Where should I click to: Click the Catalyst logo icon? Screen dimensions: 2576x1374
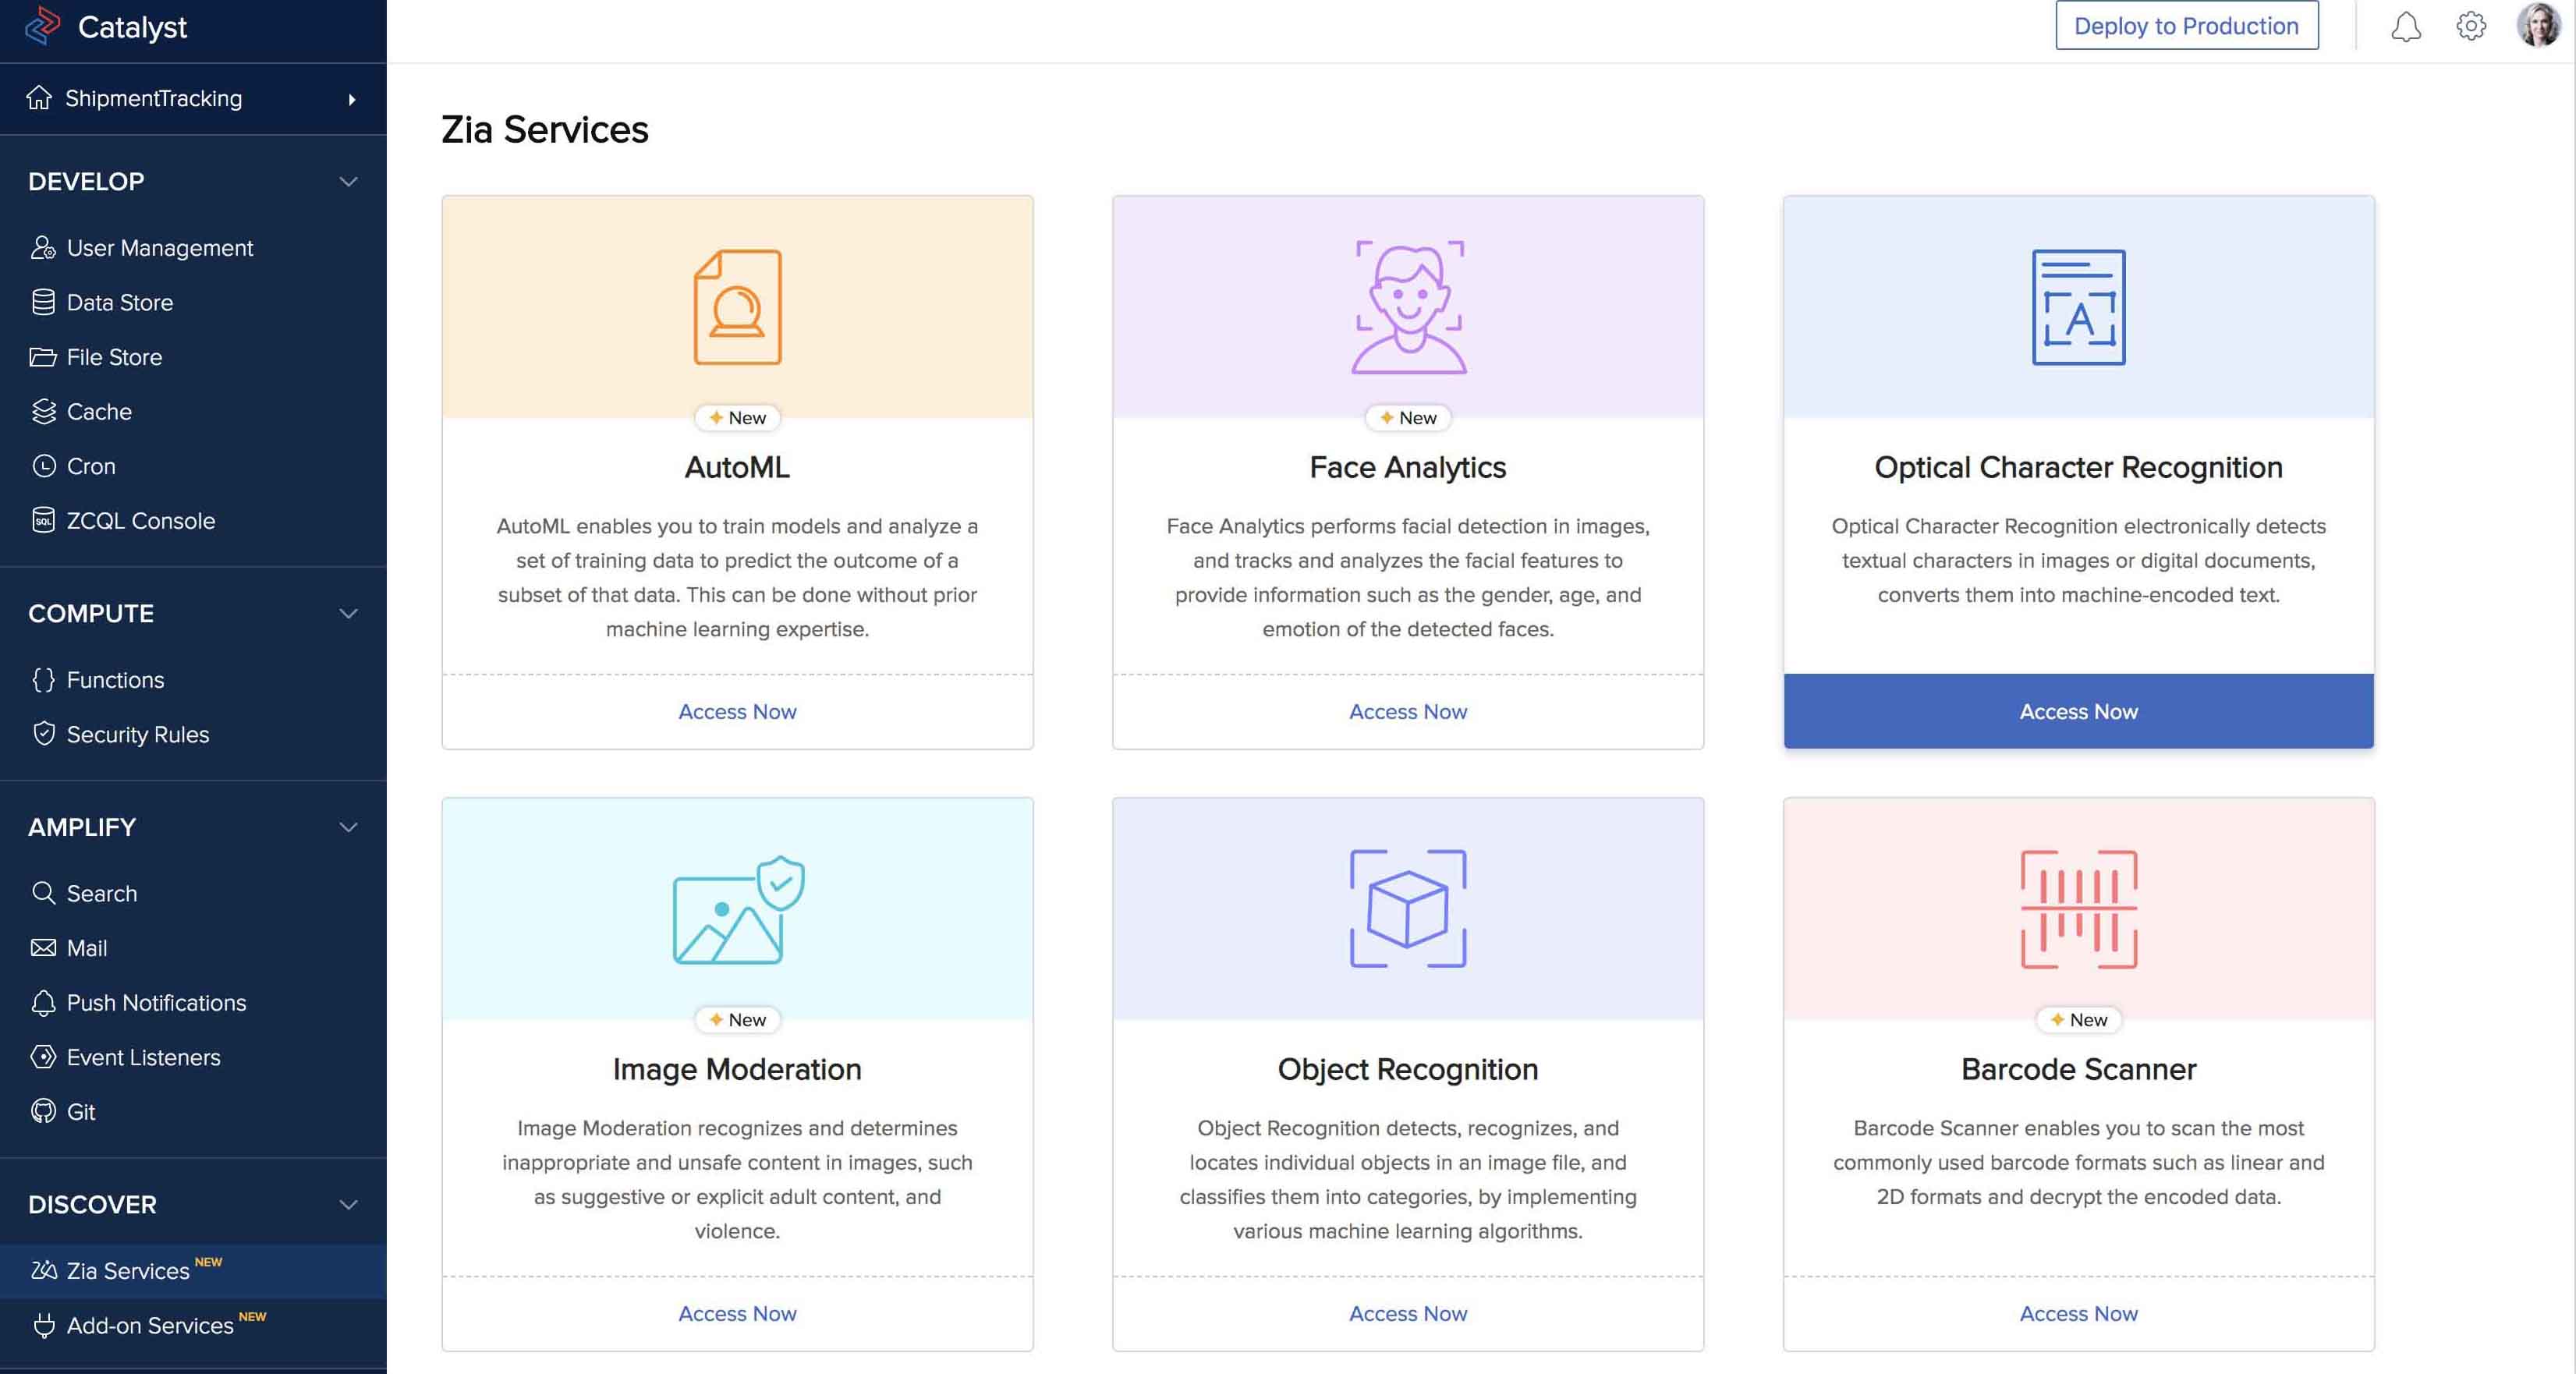point(42,26)
